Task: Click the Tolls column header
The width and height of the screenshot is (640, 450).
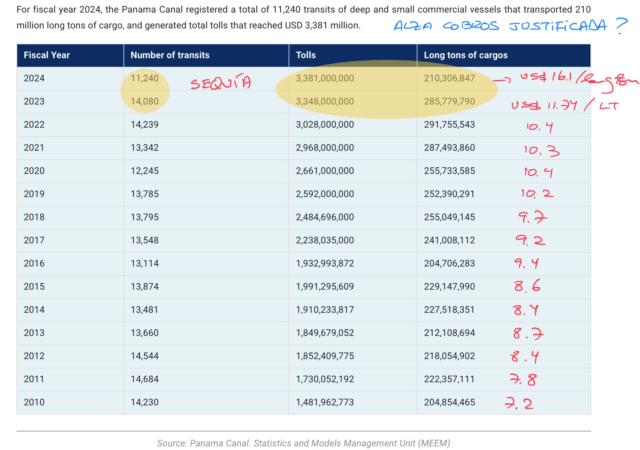Action: [305, 55]
